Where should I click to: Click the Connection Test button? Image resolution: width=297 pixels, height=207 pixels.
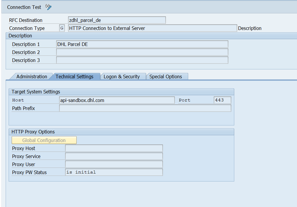tap(24, 7)
